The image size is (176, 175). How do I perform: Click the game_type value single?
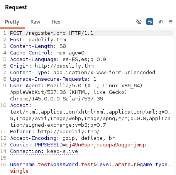19,171
